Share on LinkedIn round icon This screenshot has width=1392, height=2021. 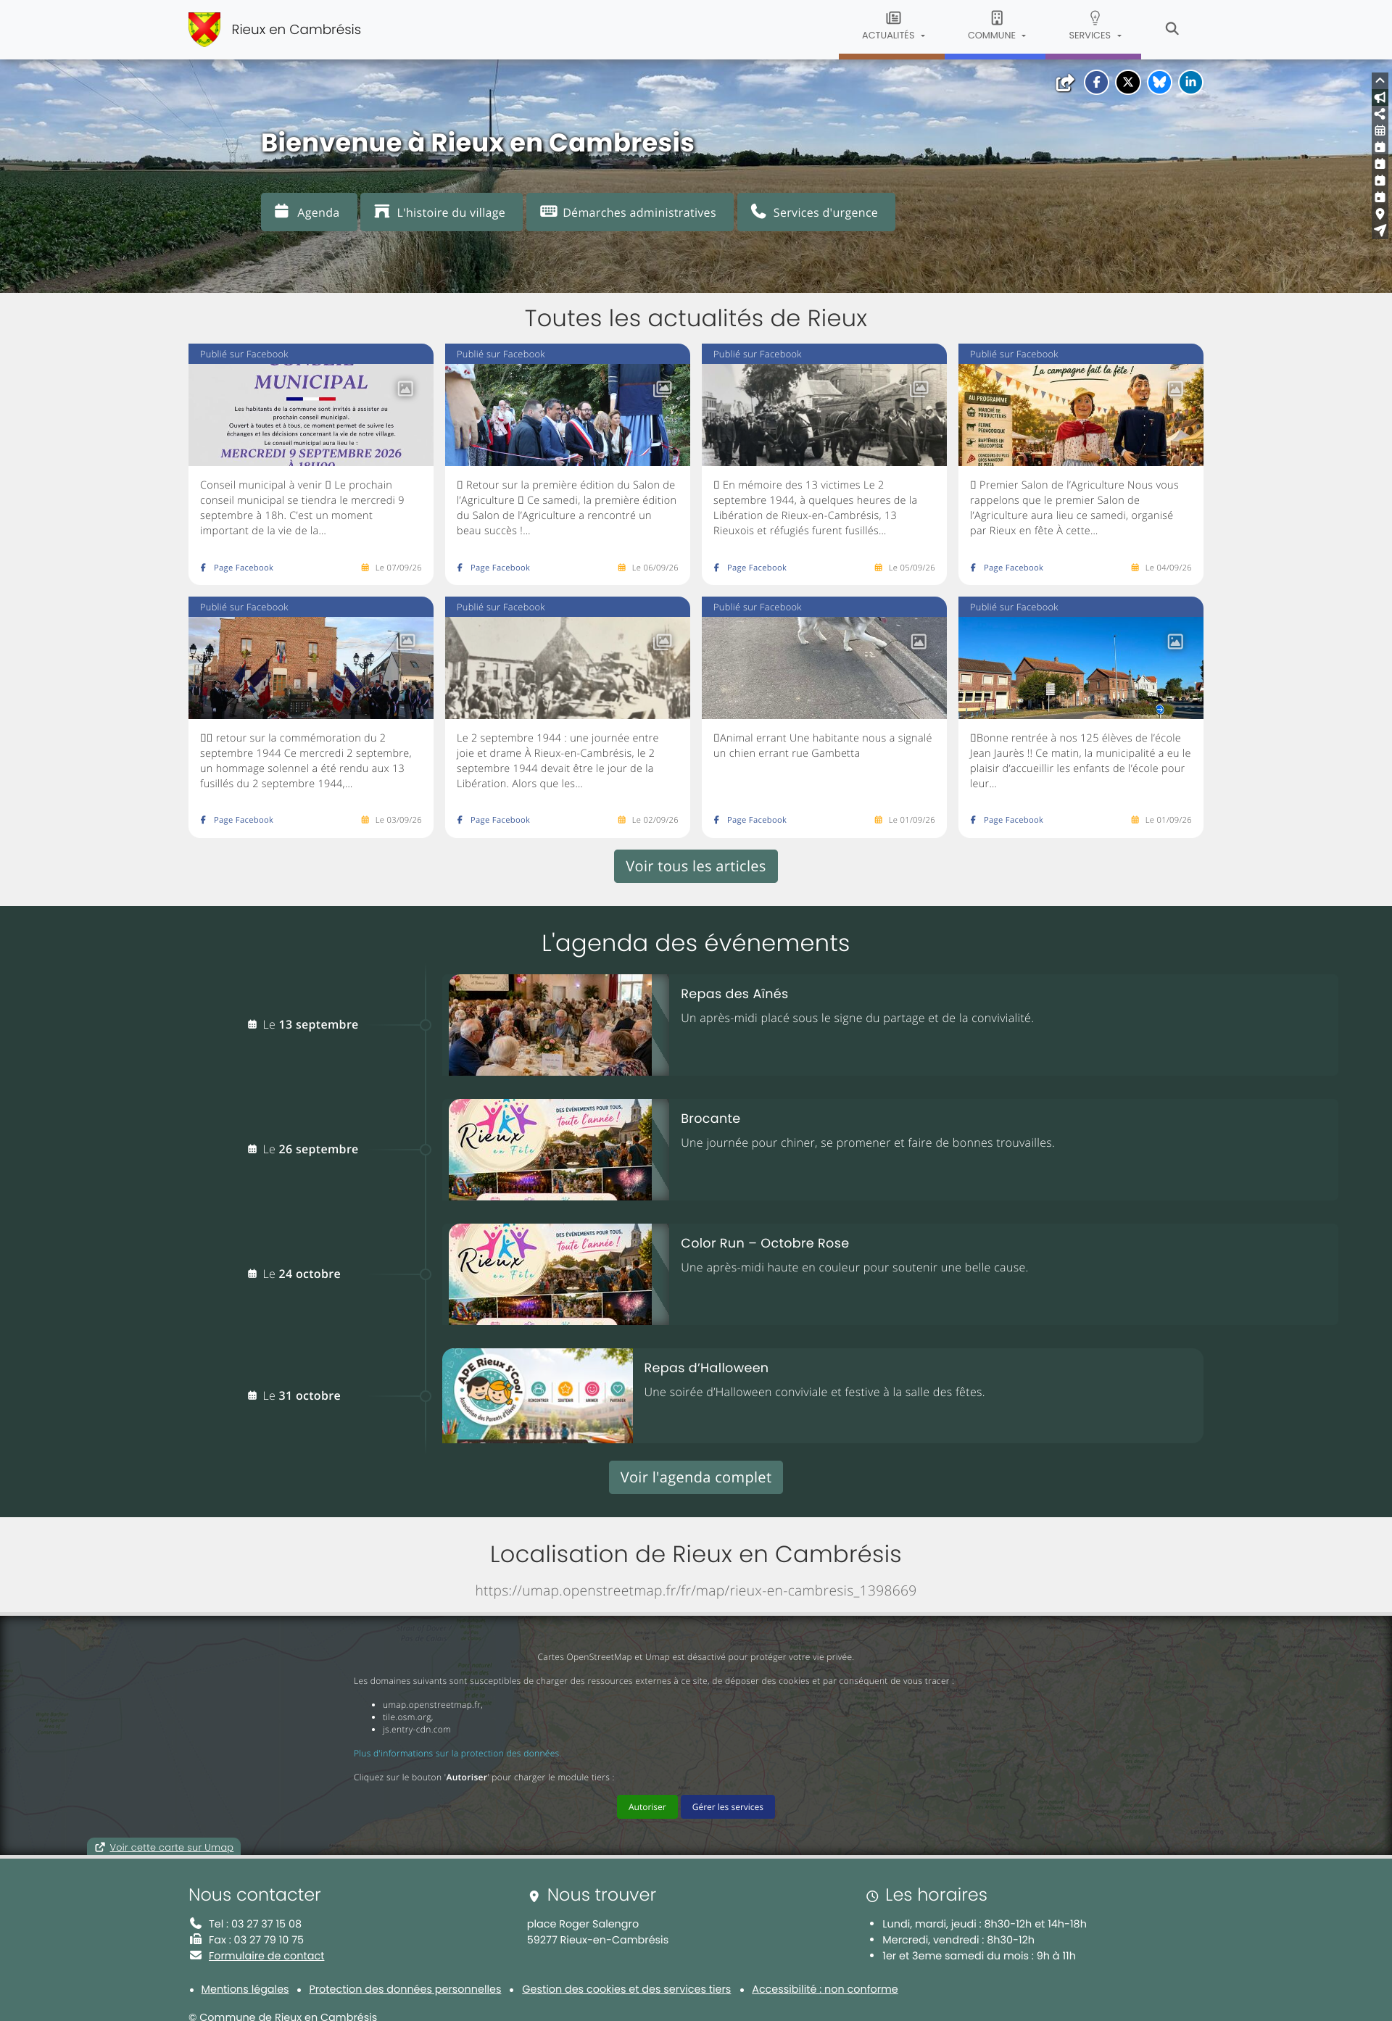click(1190, 82)
